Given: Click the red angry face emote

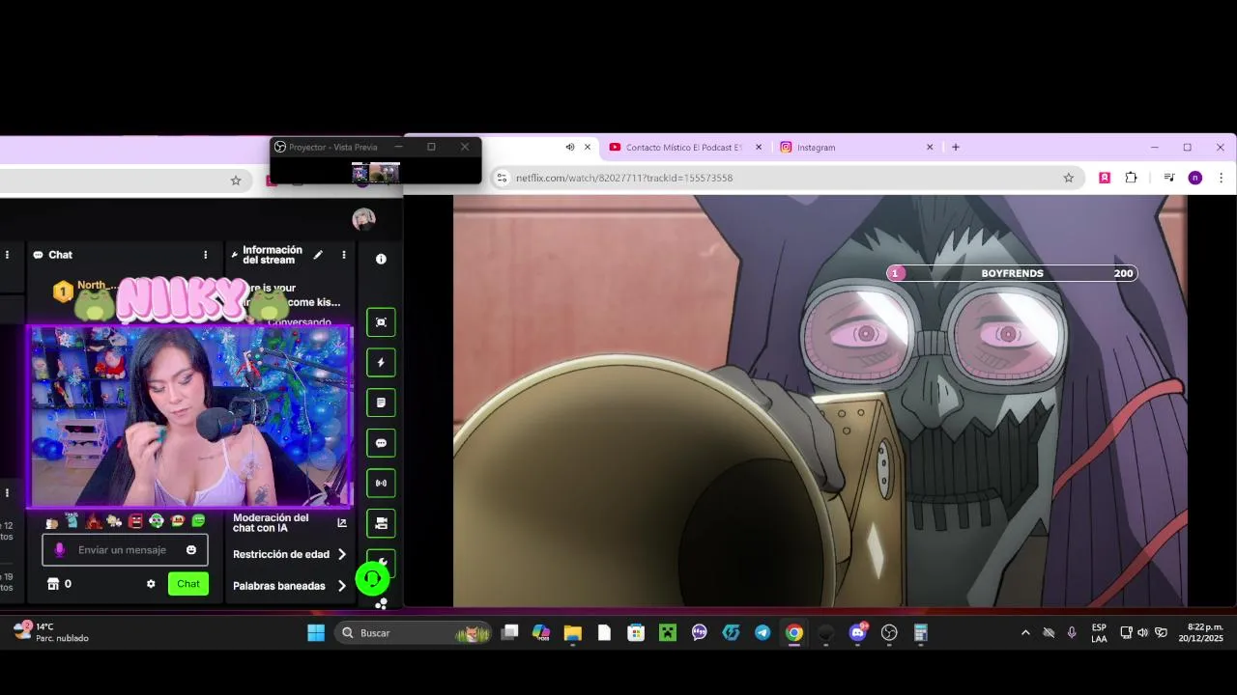Looking at the screenshot, I should click(135, 521).
